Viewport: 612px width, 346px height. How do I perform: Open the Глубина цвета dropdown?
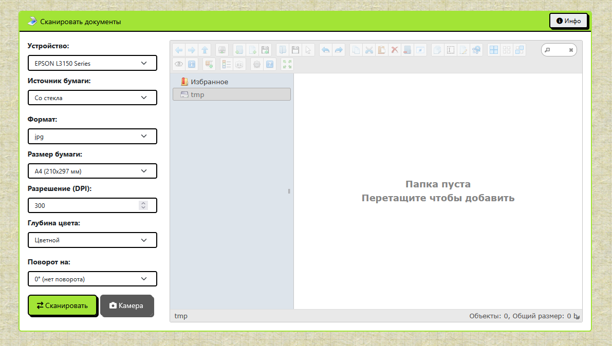pyautogui.click(x=92, y=240)
